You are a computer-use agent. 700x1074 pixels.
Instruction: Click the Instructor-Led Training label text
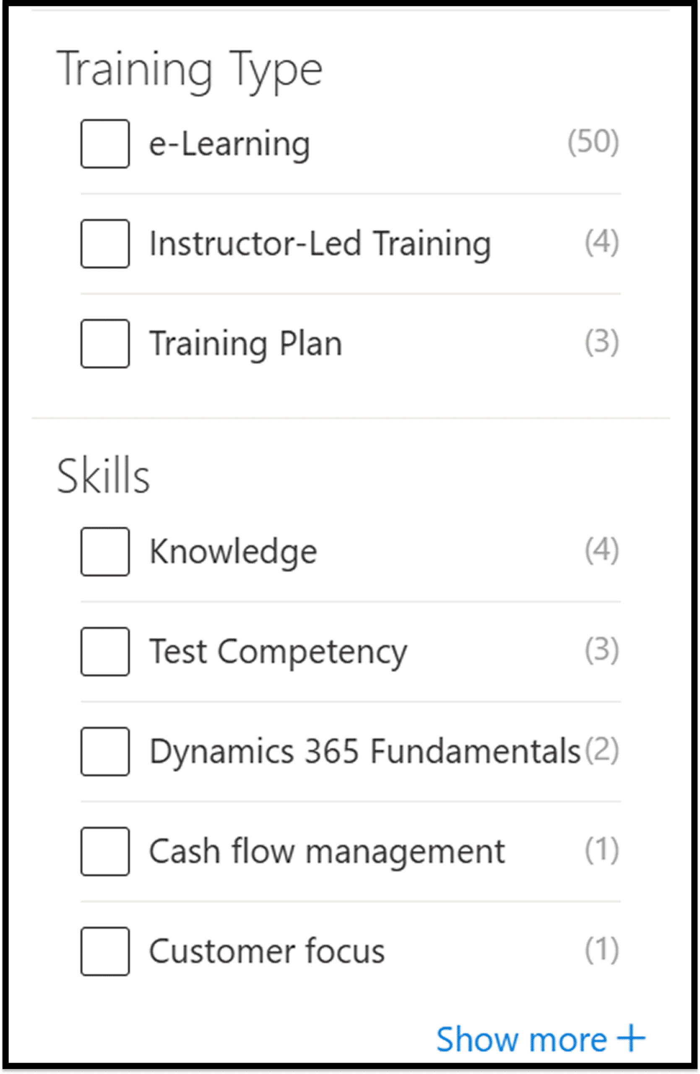point(320,244)
